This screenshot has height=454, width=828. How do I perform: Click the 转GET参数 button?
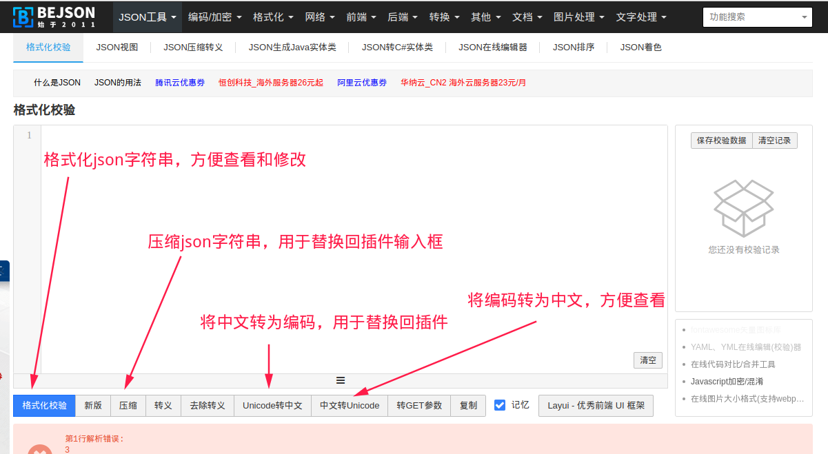419,406
